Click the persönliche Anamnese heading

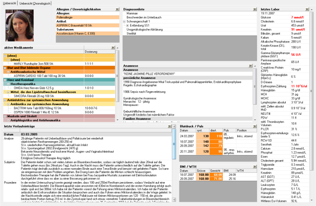click(139, 78)
